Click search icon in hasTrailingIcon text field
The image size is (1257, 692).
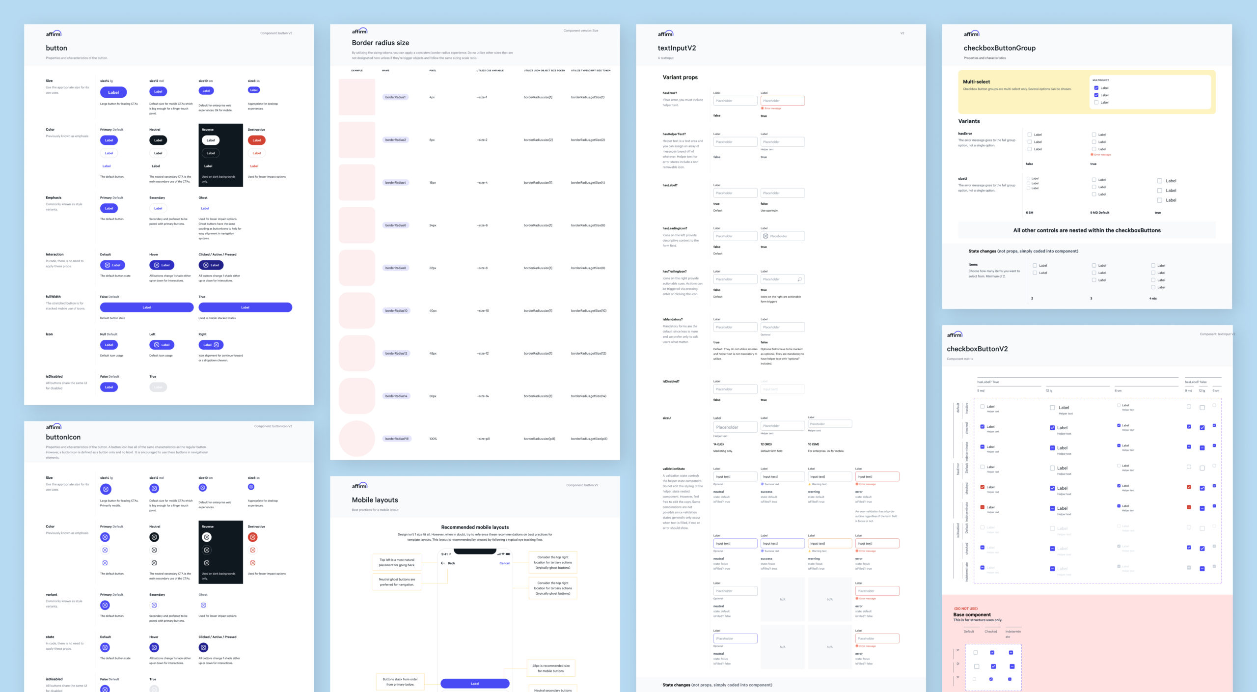[799, 279]
